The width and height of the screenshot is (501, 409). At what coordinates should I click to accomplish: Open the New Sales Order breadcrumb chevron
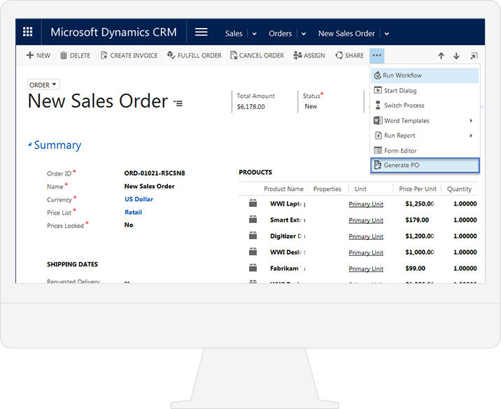click(x=387, y=34)
